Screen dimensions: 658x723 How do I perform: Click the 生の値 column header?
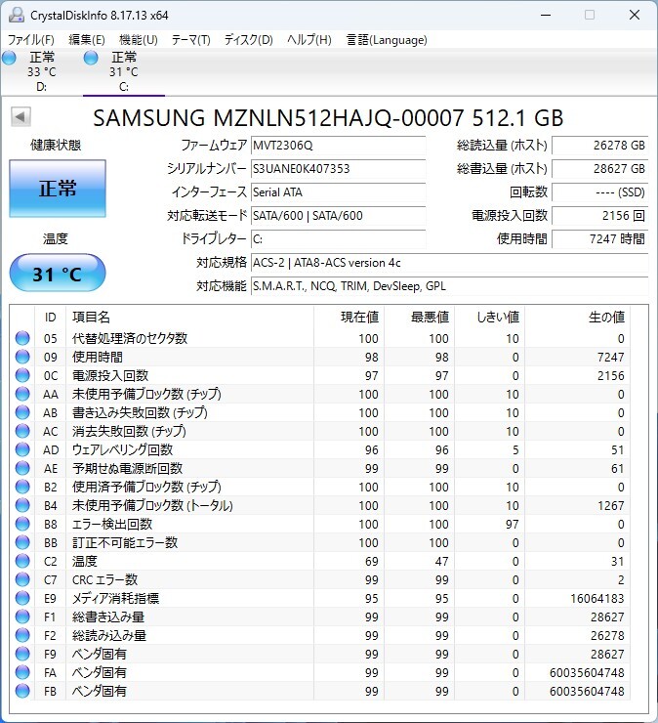577,318
